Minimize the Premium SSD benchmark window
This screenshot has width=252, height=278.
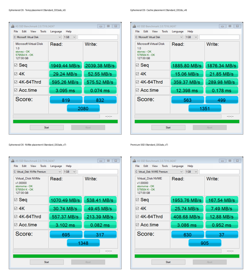tap(222, 161)
